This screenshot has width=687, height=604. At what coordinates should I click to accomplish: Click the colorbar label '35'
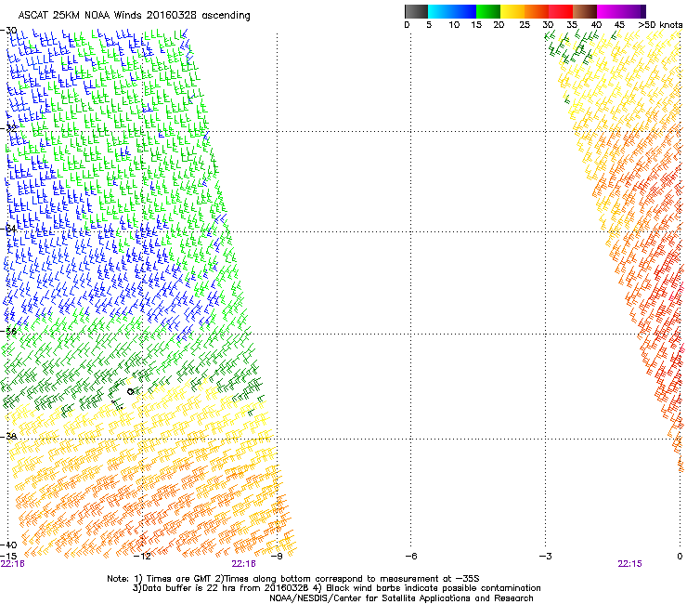(572, 25)
